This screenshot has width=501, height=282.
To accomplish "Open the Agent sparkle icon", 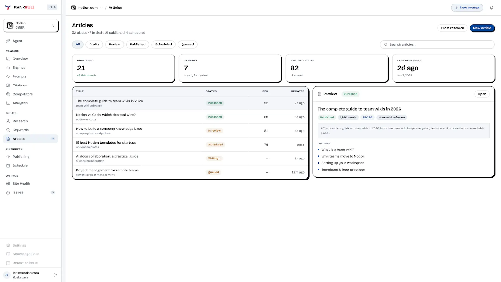I will (8, 41).
